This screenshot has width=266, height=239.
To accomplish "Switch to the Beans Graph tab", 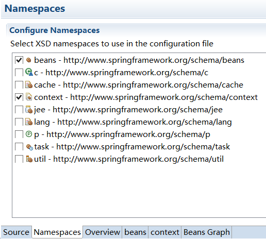I will click(x=207, y=232).
